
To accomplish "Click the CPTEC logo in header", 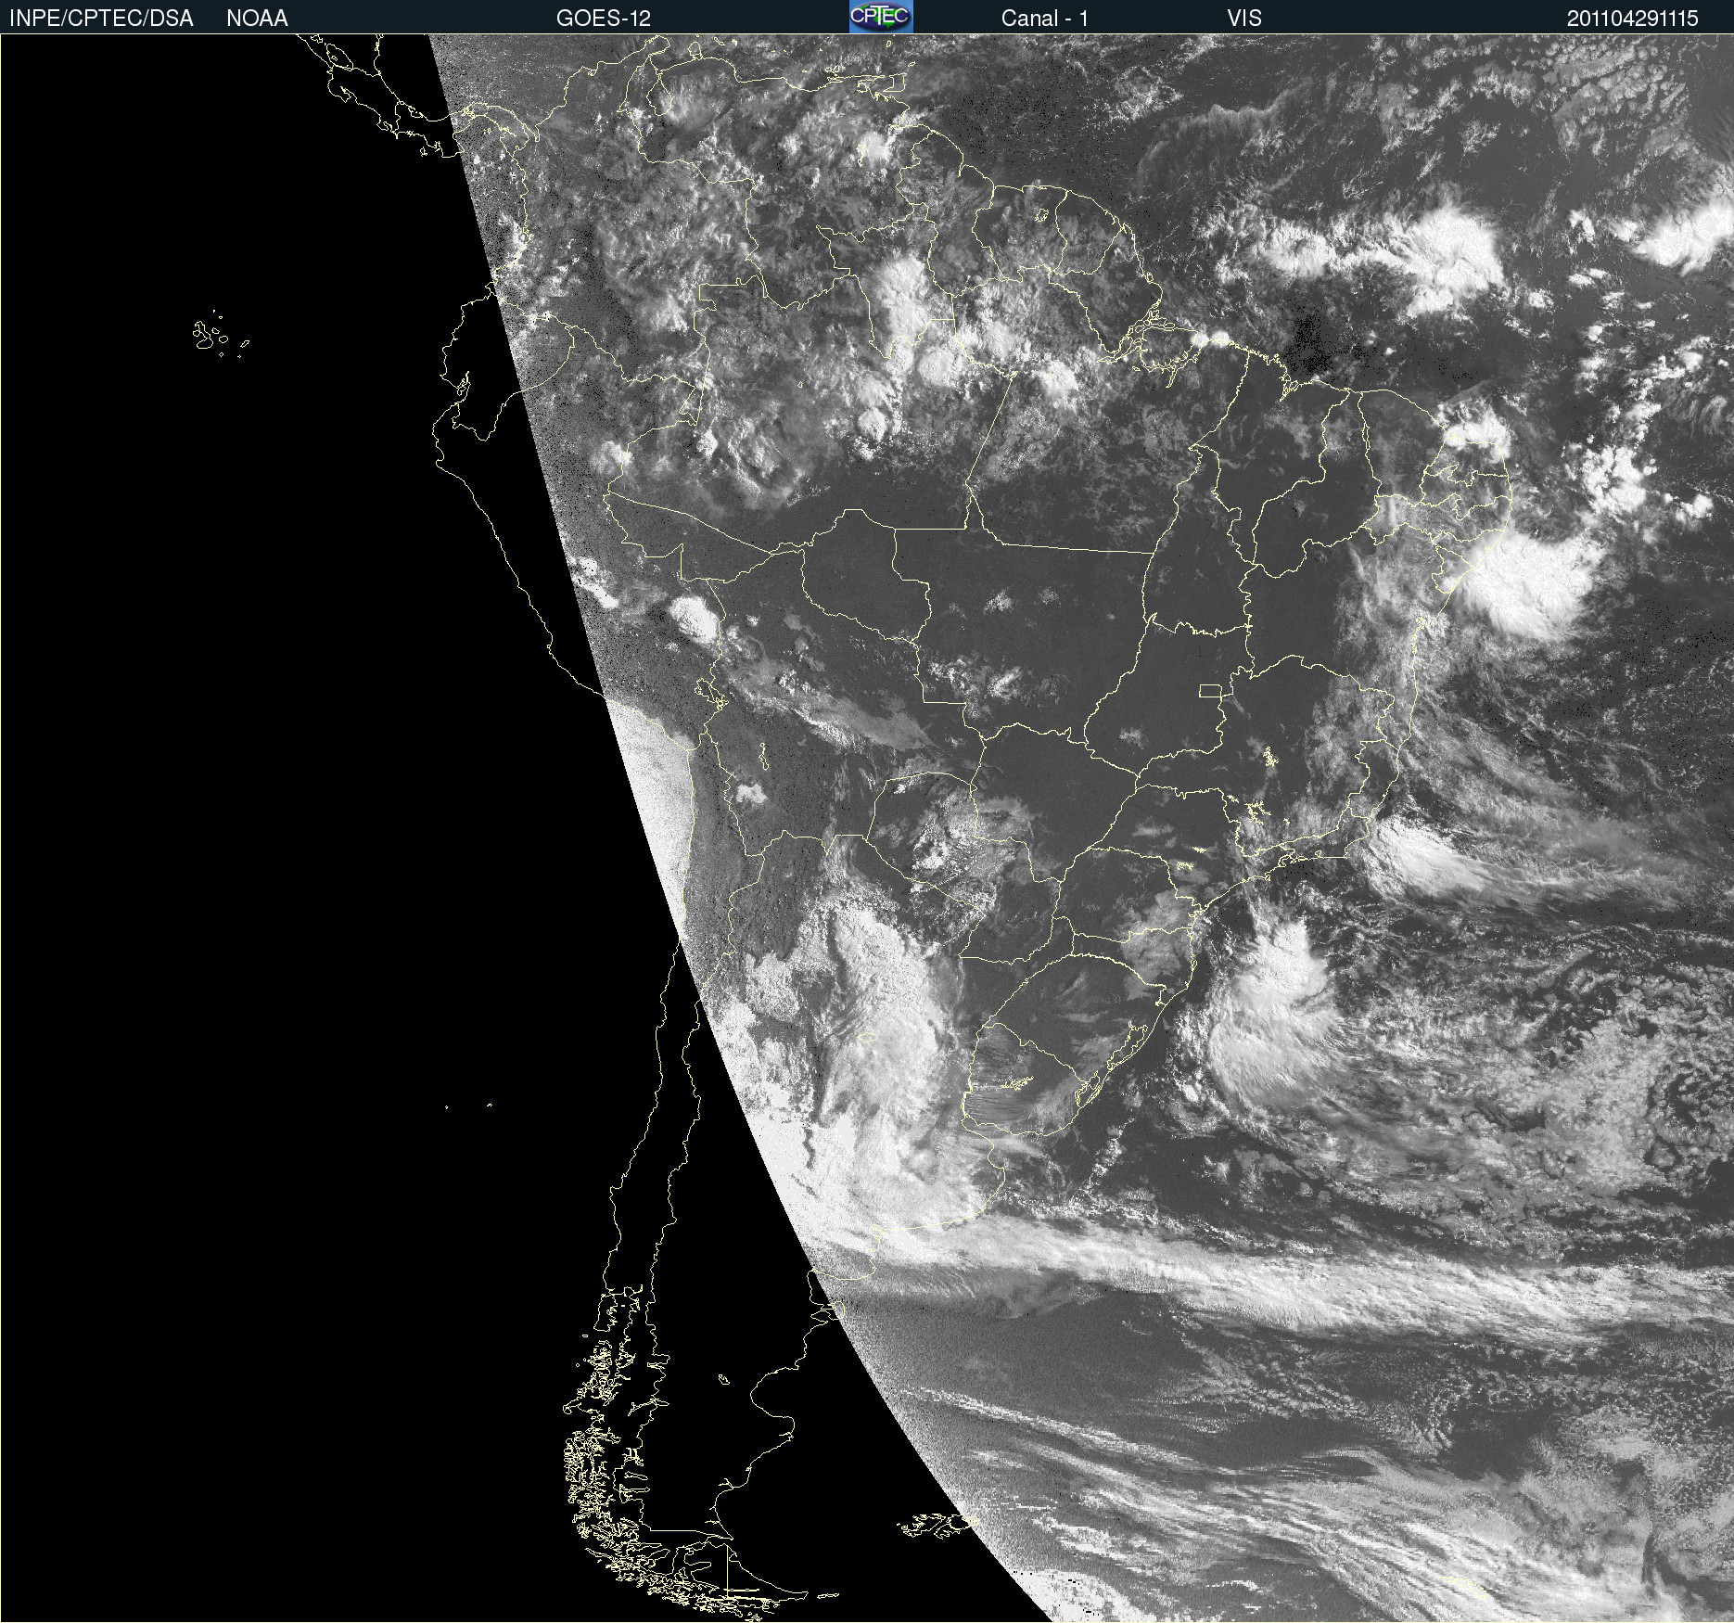I will (881, 17).
